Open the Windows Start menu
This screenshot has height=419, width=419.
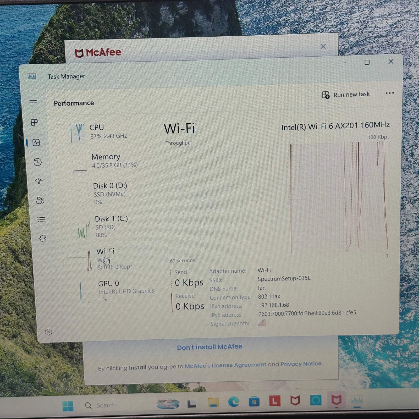click(68, 406)
